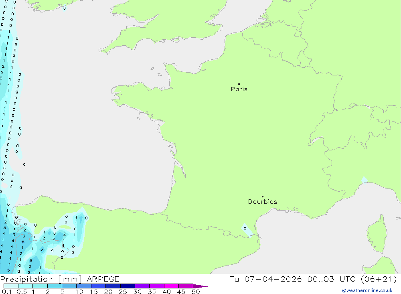Select the legend value '30'

[137, 292]
